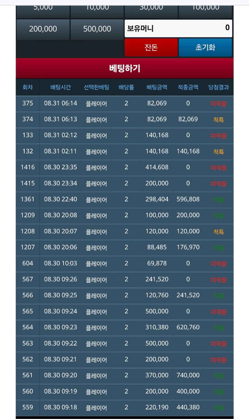
Task: Click bet amount 88,485
Action: (x=157, y=247)
